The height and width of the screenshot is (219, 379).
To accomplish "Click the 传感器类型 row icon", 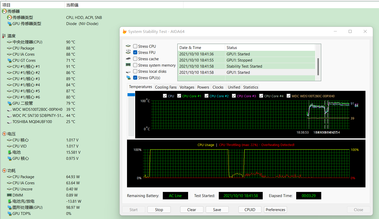I will [x=9, y=17].
